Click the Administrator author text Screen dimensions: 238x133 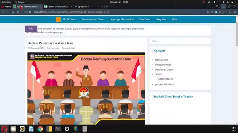pos(53,48)
